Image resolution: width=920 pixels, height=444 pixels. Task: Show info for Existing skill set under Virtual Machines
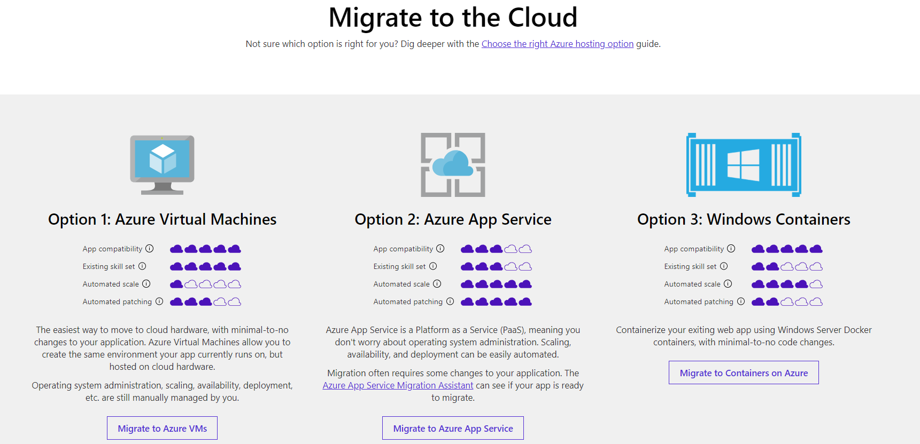[142, 266]
